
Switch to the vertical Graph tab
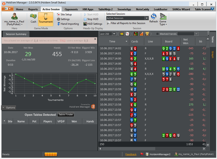tap(213, 55)
